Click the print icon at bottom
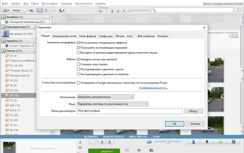This screenshot has width=244, height=153. pos(139,150)
